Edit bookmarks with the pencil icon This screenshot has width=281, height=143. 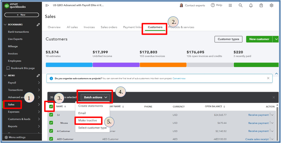(38, 25)
